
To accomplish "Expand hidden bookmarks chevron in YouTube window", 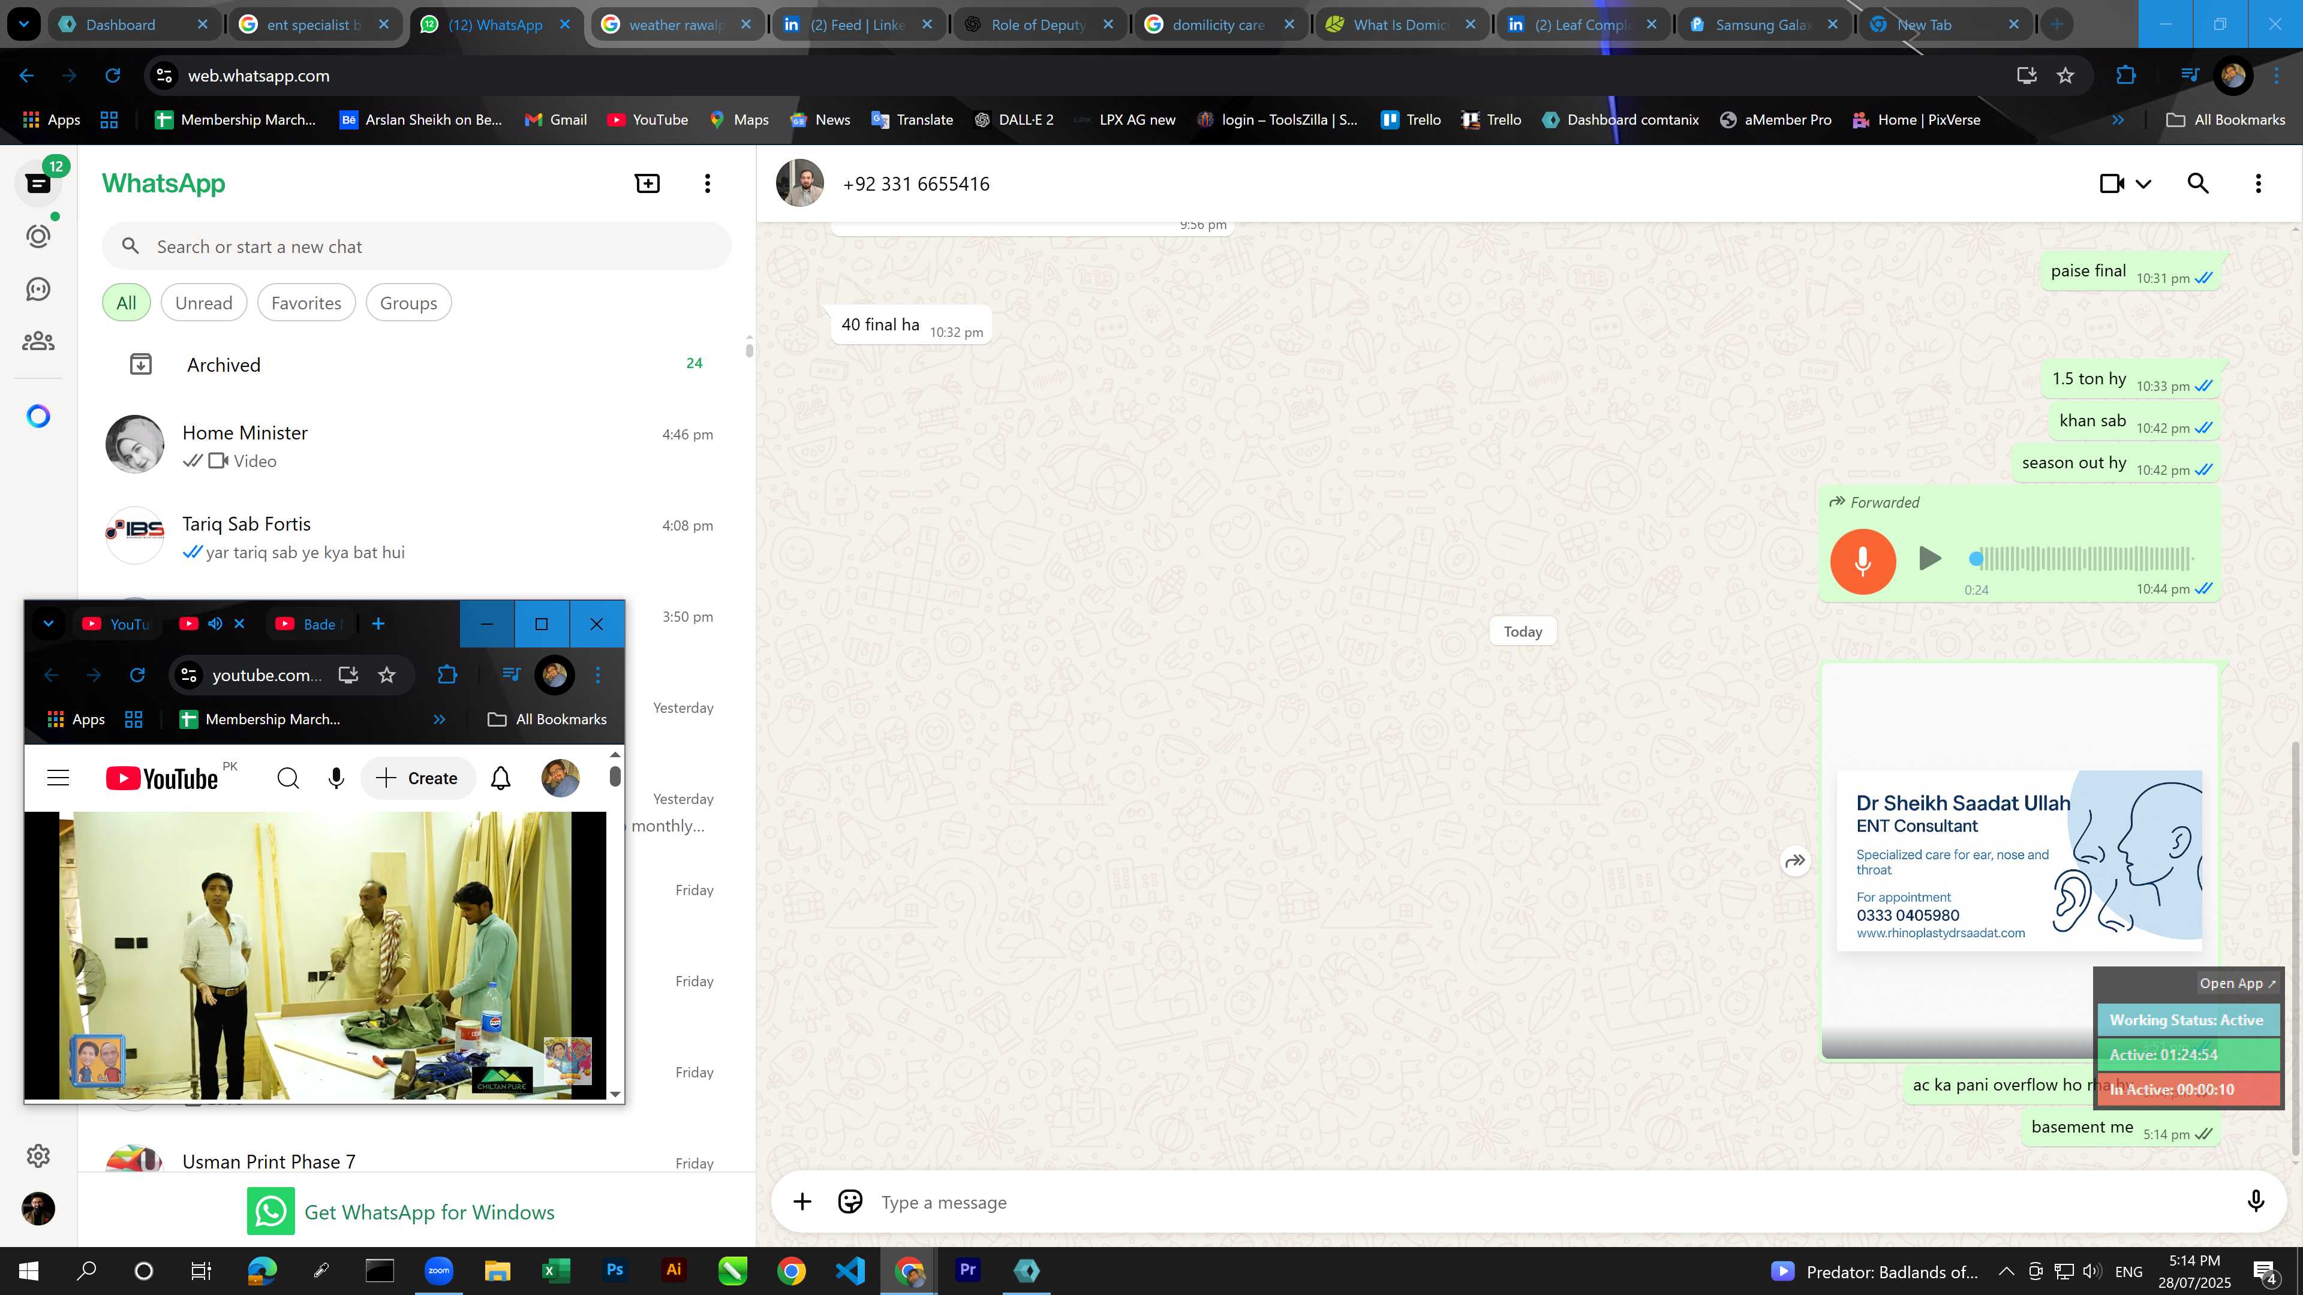I will coord(439,719).
